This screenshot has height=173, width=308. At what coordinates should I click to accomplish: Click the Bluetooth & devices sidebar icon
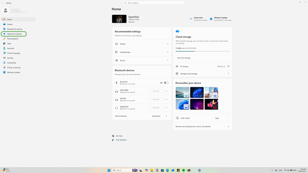pos(4,29)
